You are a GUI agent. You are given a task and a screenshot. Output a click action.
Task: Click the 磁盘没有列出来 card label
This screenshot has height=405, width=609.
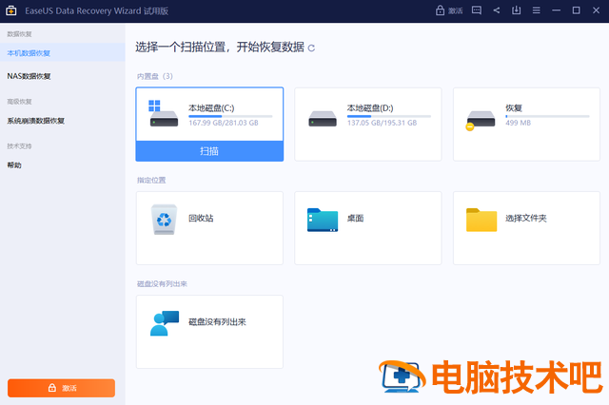(217, 322)
